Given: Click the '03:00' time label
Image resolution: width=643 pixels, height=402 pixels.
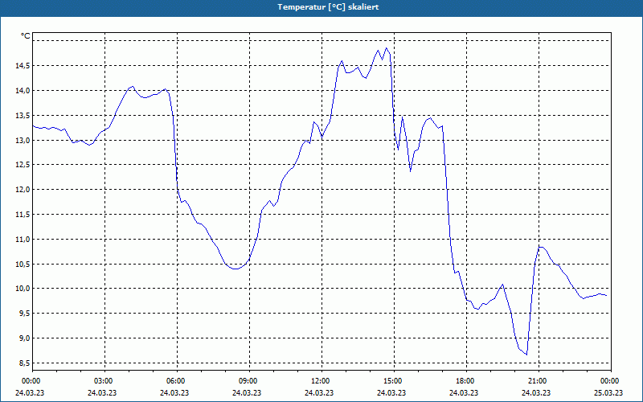Looking at the screenshot, I should pyautogui.click(x=103, y=381).
